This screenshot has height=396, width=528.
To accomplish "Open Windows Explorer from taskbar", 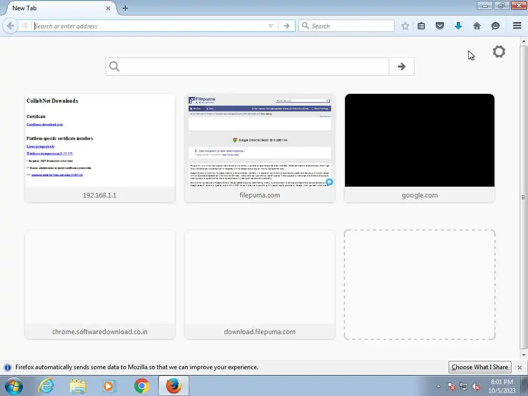I will [78, 386].
